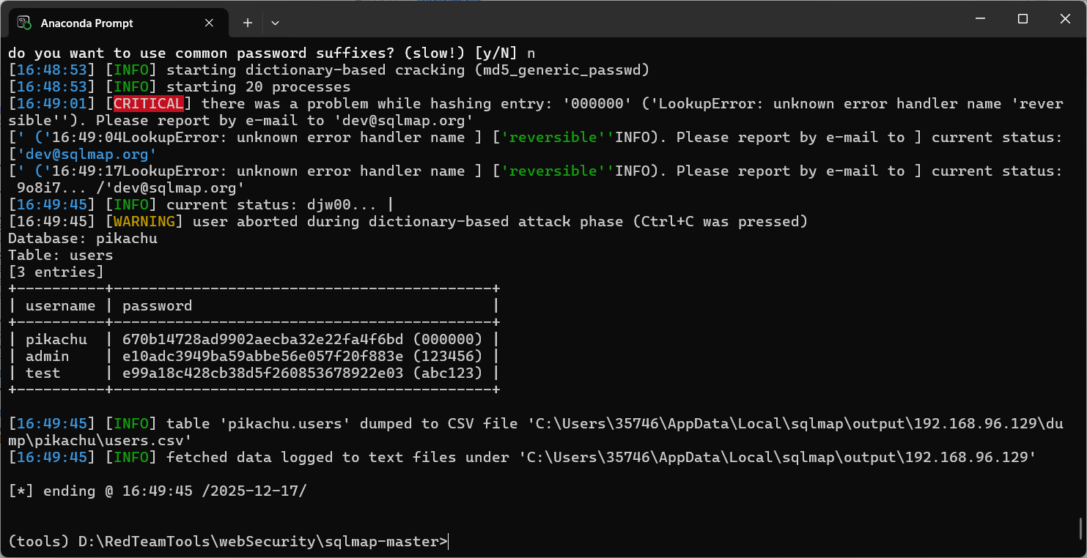Maximize the terminal window

pyautogui.click(x=1022, y=19)
